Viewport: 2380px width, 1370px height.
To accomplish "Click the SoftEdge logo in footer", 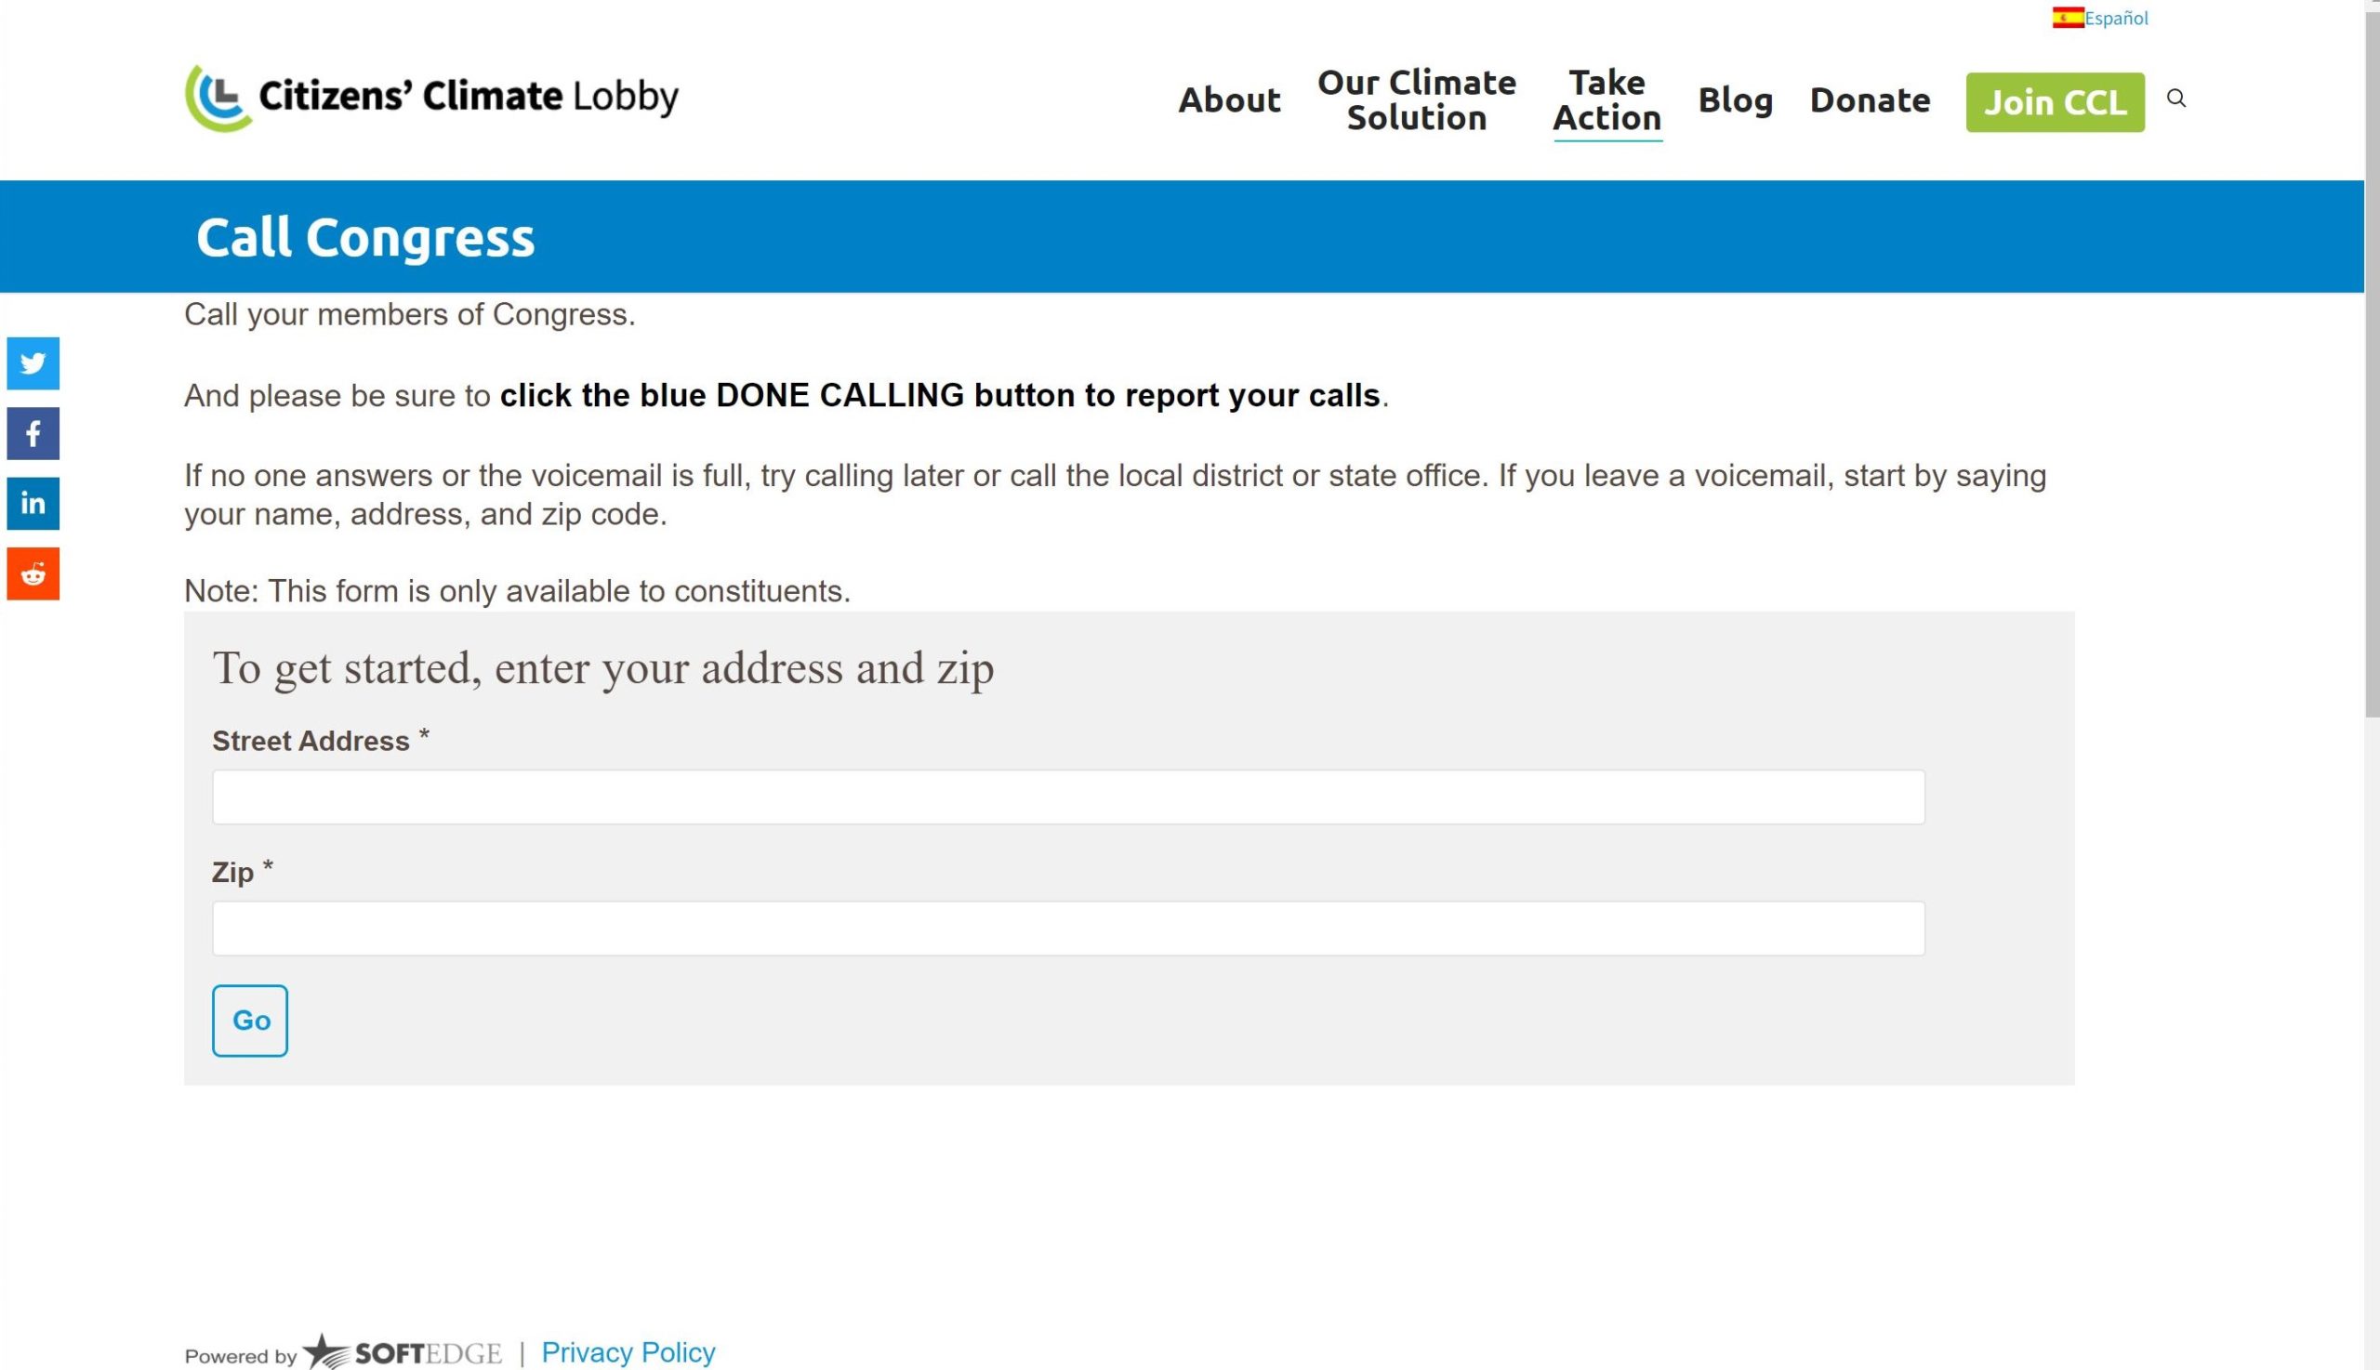I will (x=403, y=1352).
